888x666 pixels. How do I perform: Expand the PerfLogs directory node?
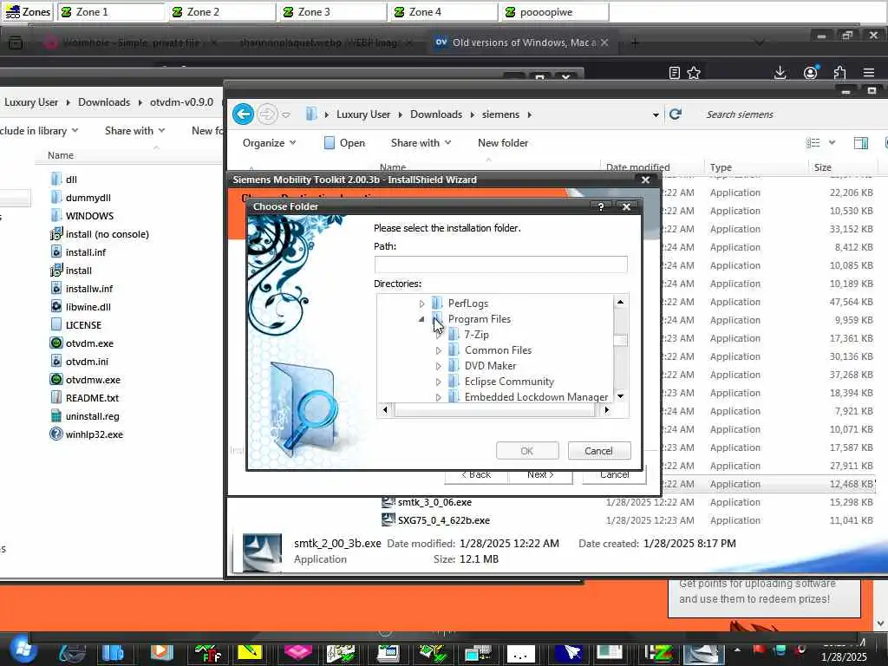click(422, 304)
